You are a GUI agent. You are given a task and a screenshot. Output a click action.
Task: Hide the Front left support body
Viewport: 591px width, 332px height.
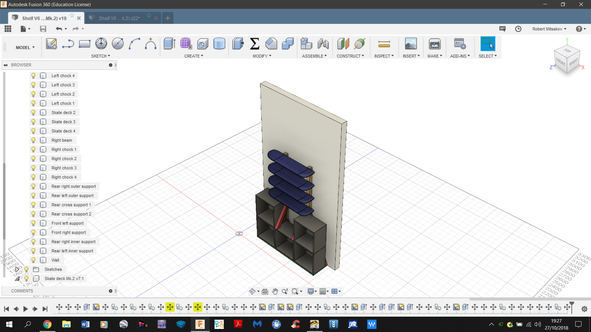[33, 223]
